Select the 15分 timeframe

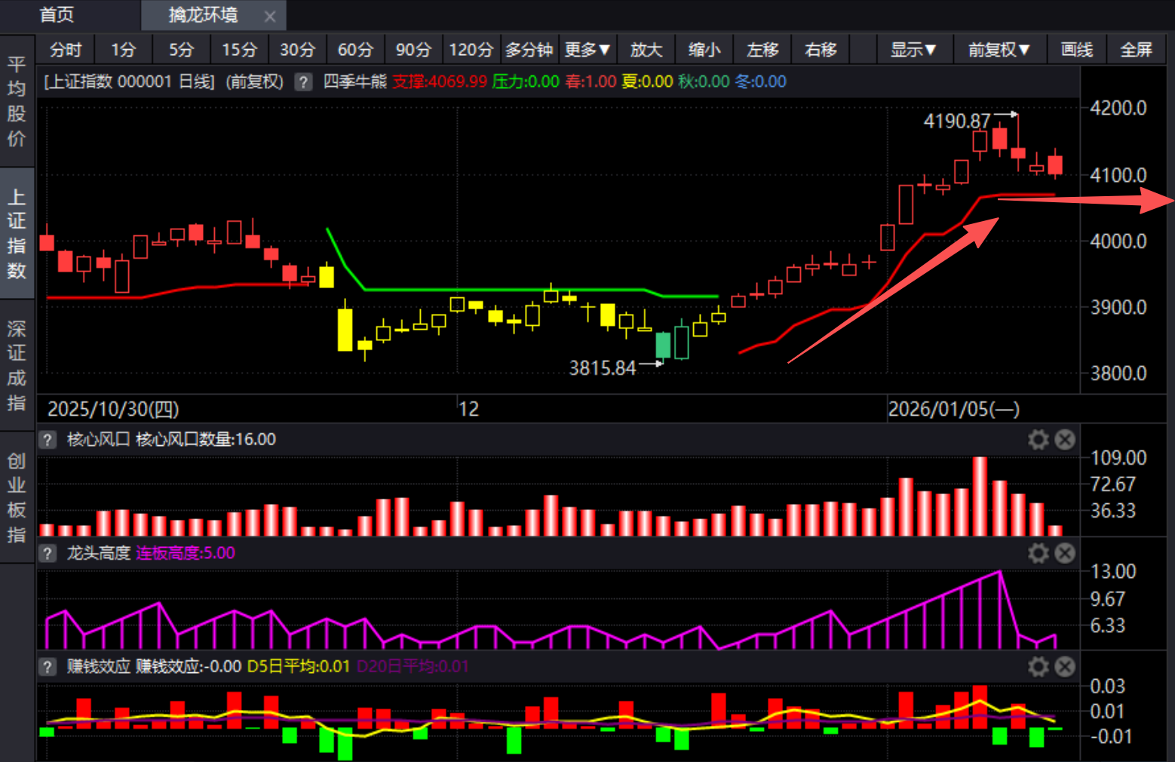point(240,50)
